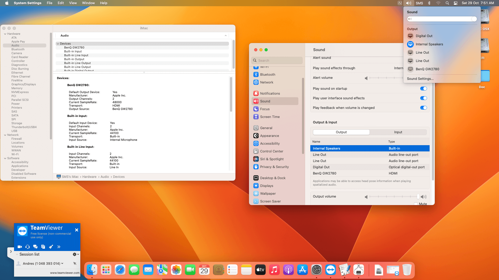
Task: Click the Output volume slider track
Action: [394, 197]
